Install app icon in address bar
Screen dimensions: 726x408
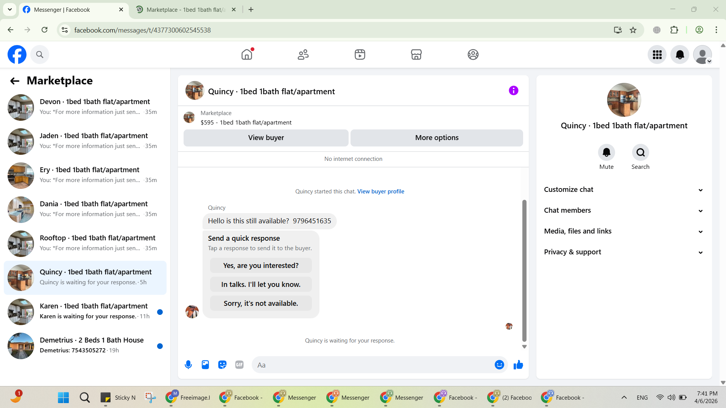pos(618,30)
